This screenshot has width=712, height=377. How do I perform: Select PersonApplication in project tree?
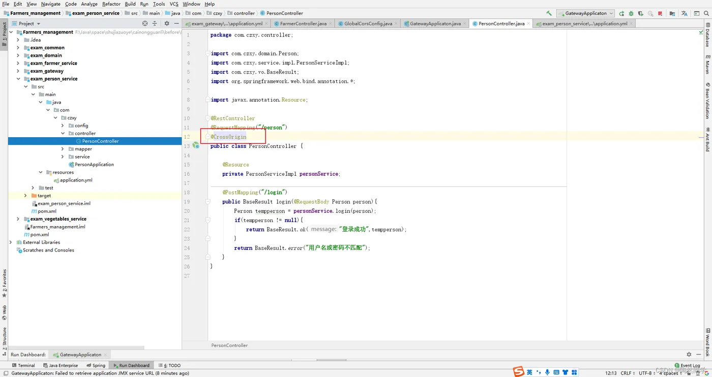tap(94, 165)
